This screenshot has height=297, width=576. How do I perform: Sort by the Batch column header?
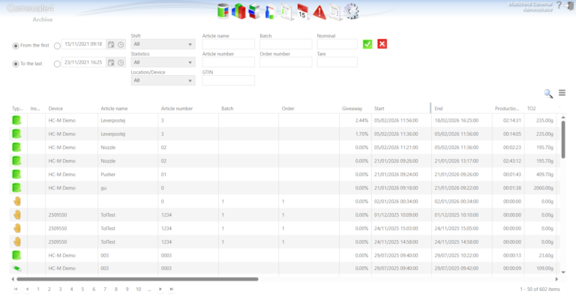point(227,109)
